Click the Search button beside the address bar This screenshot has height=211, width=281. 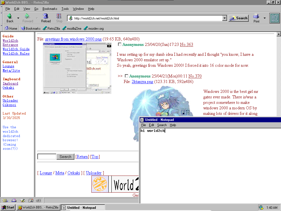point(238,18)
